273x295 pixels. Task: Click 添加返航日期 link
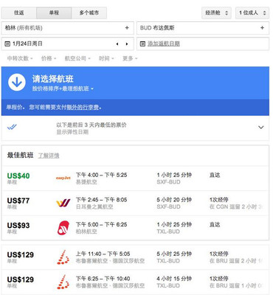(164, 44)
